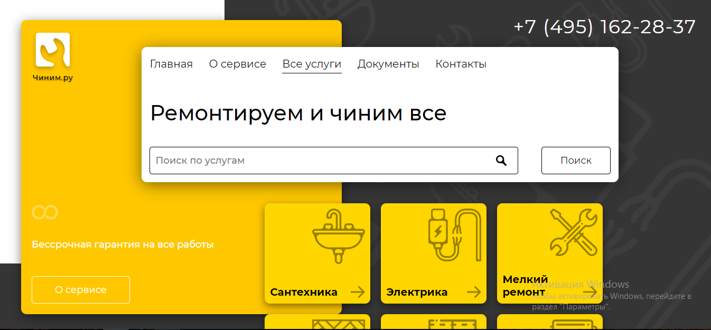This screenshot has height=330, width=711.
Task: Switch to the Документы section
Action: tap(388, 64)
